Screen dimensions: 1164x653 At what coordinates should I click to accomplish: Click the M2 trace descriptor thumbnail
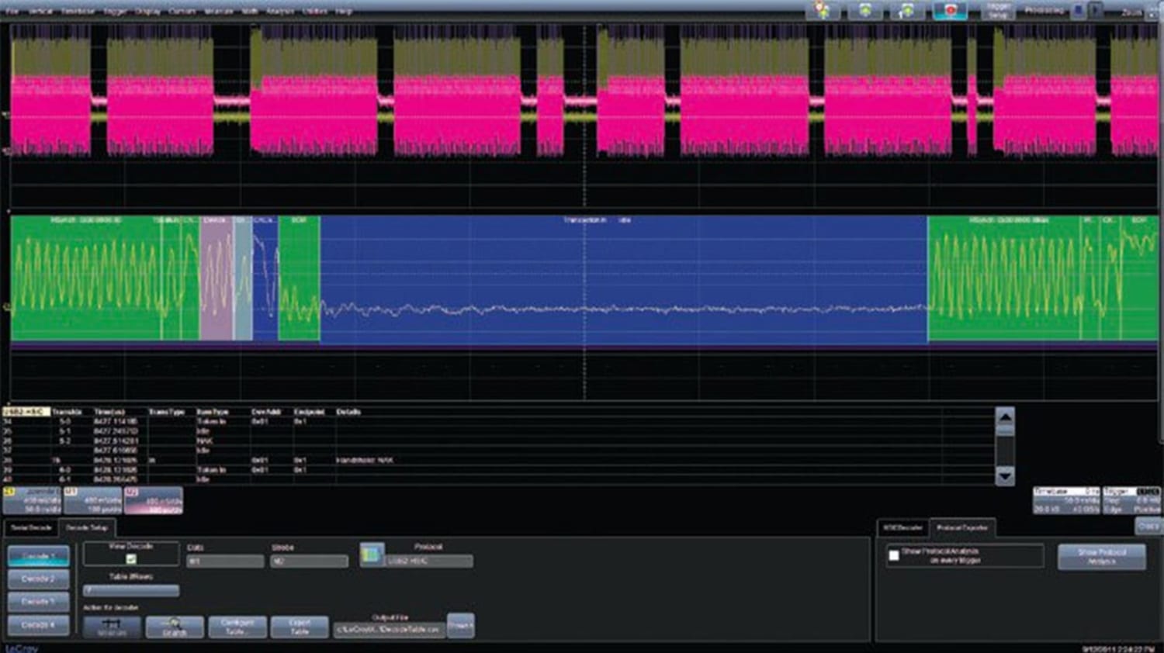[153, 500]
